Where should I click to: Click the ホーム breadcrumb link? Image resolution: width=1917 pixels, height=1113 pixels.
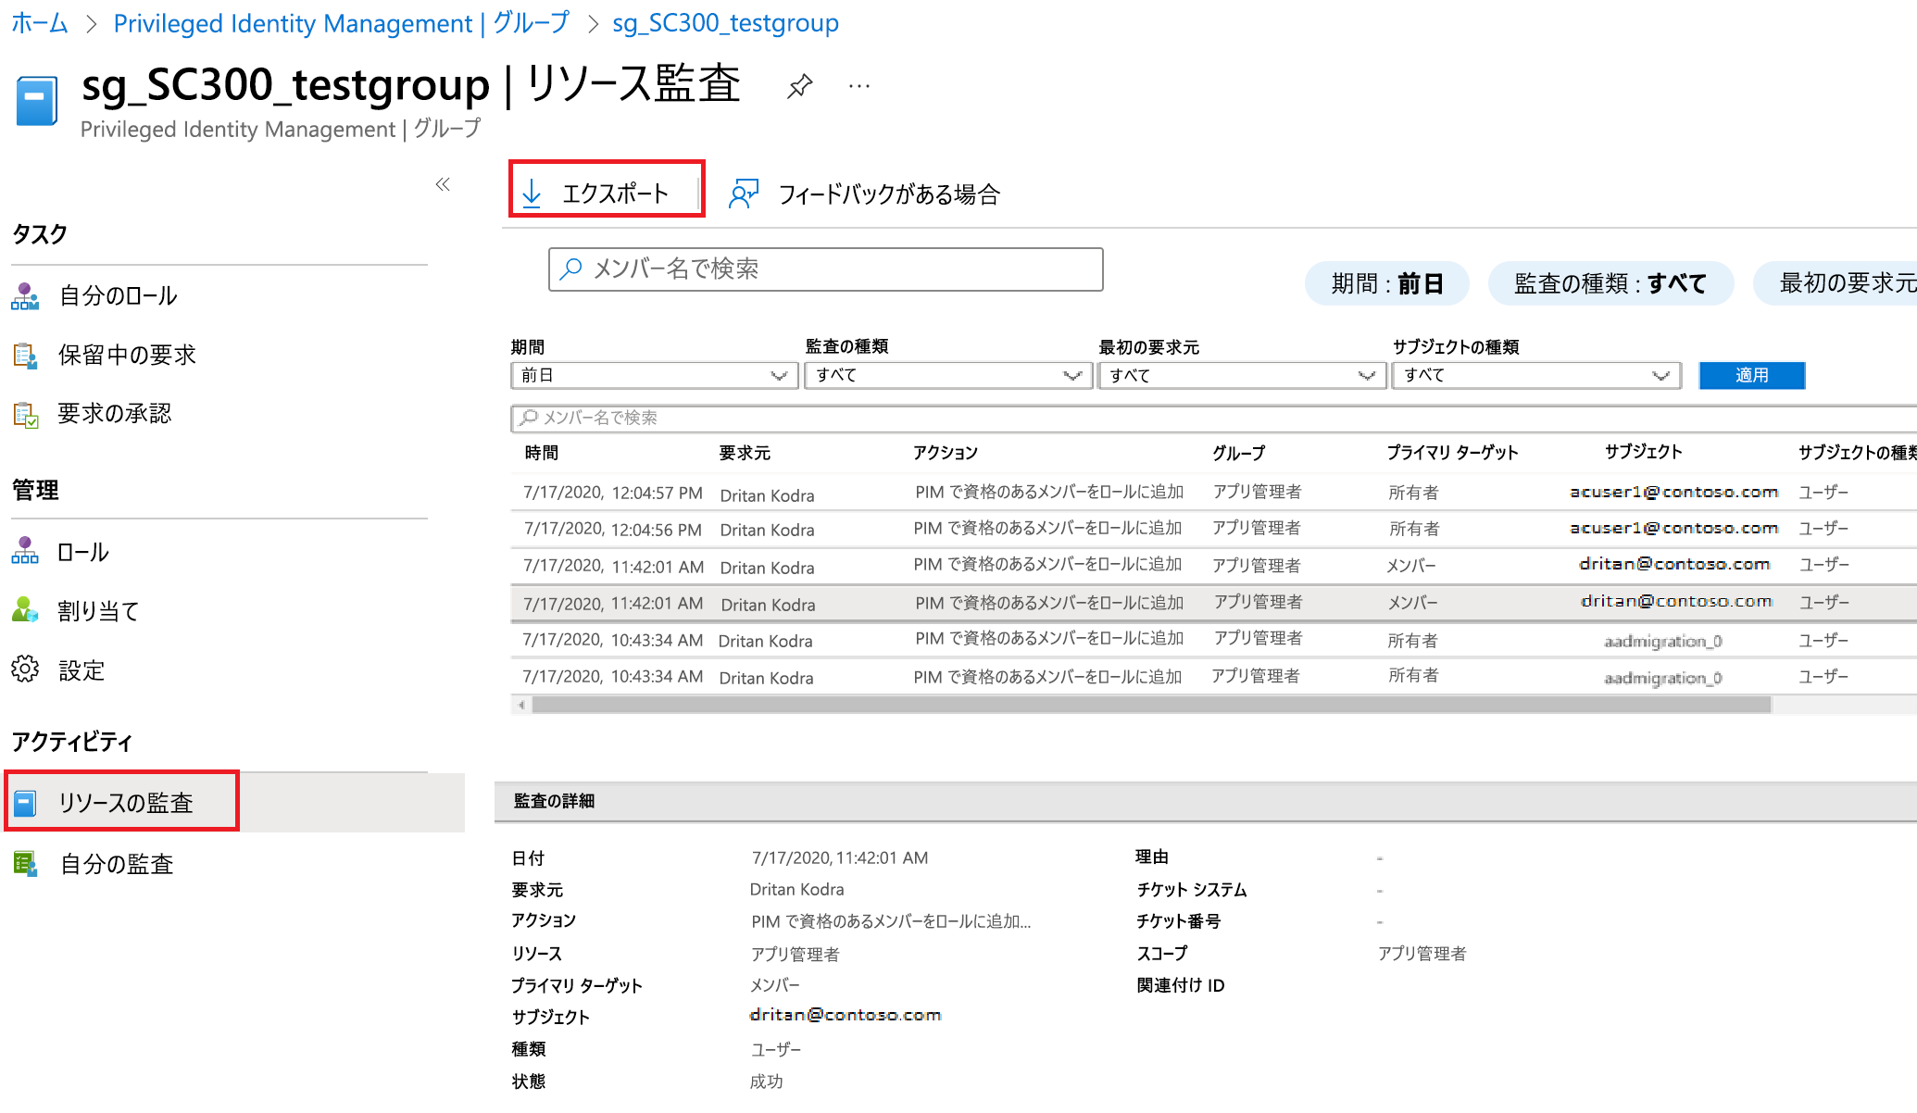40,22
